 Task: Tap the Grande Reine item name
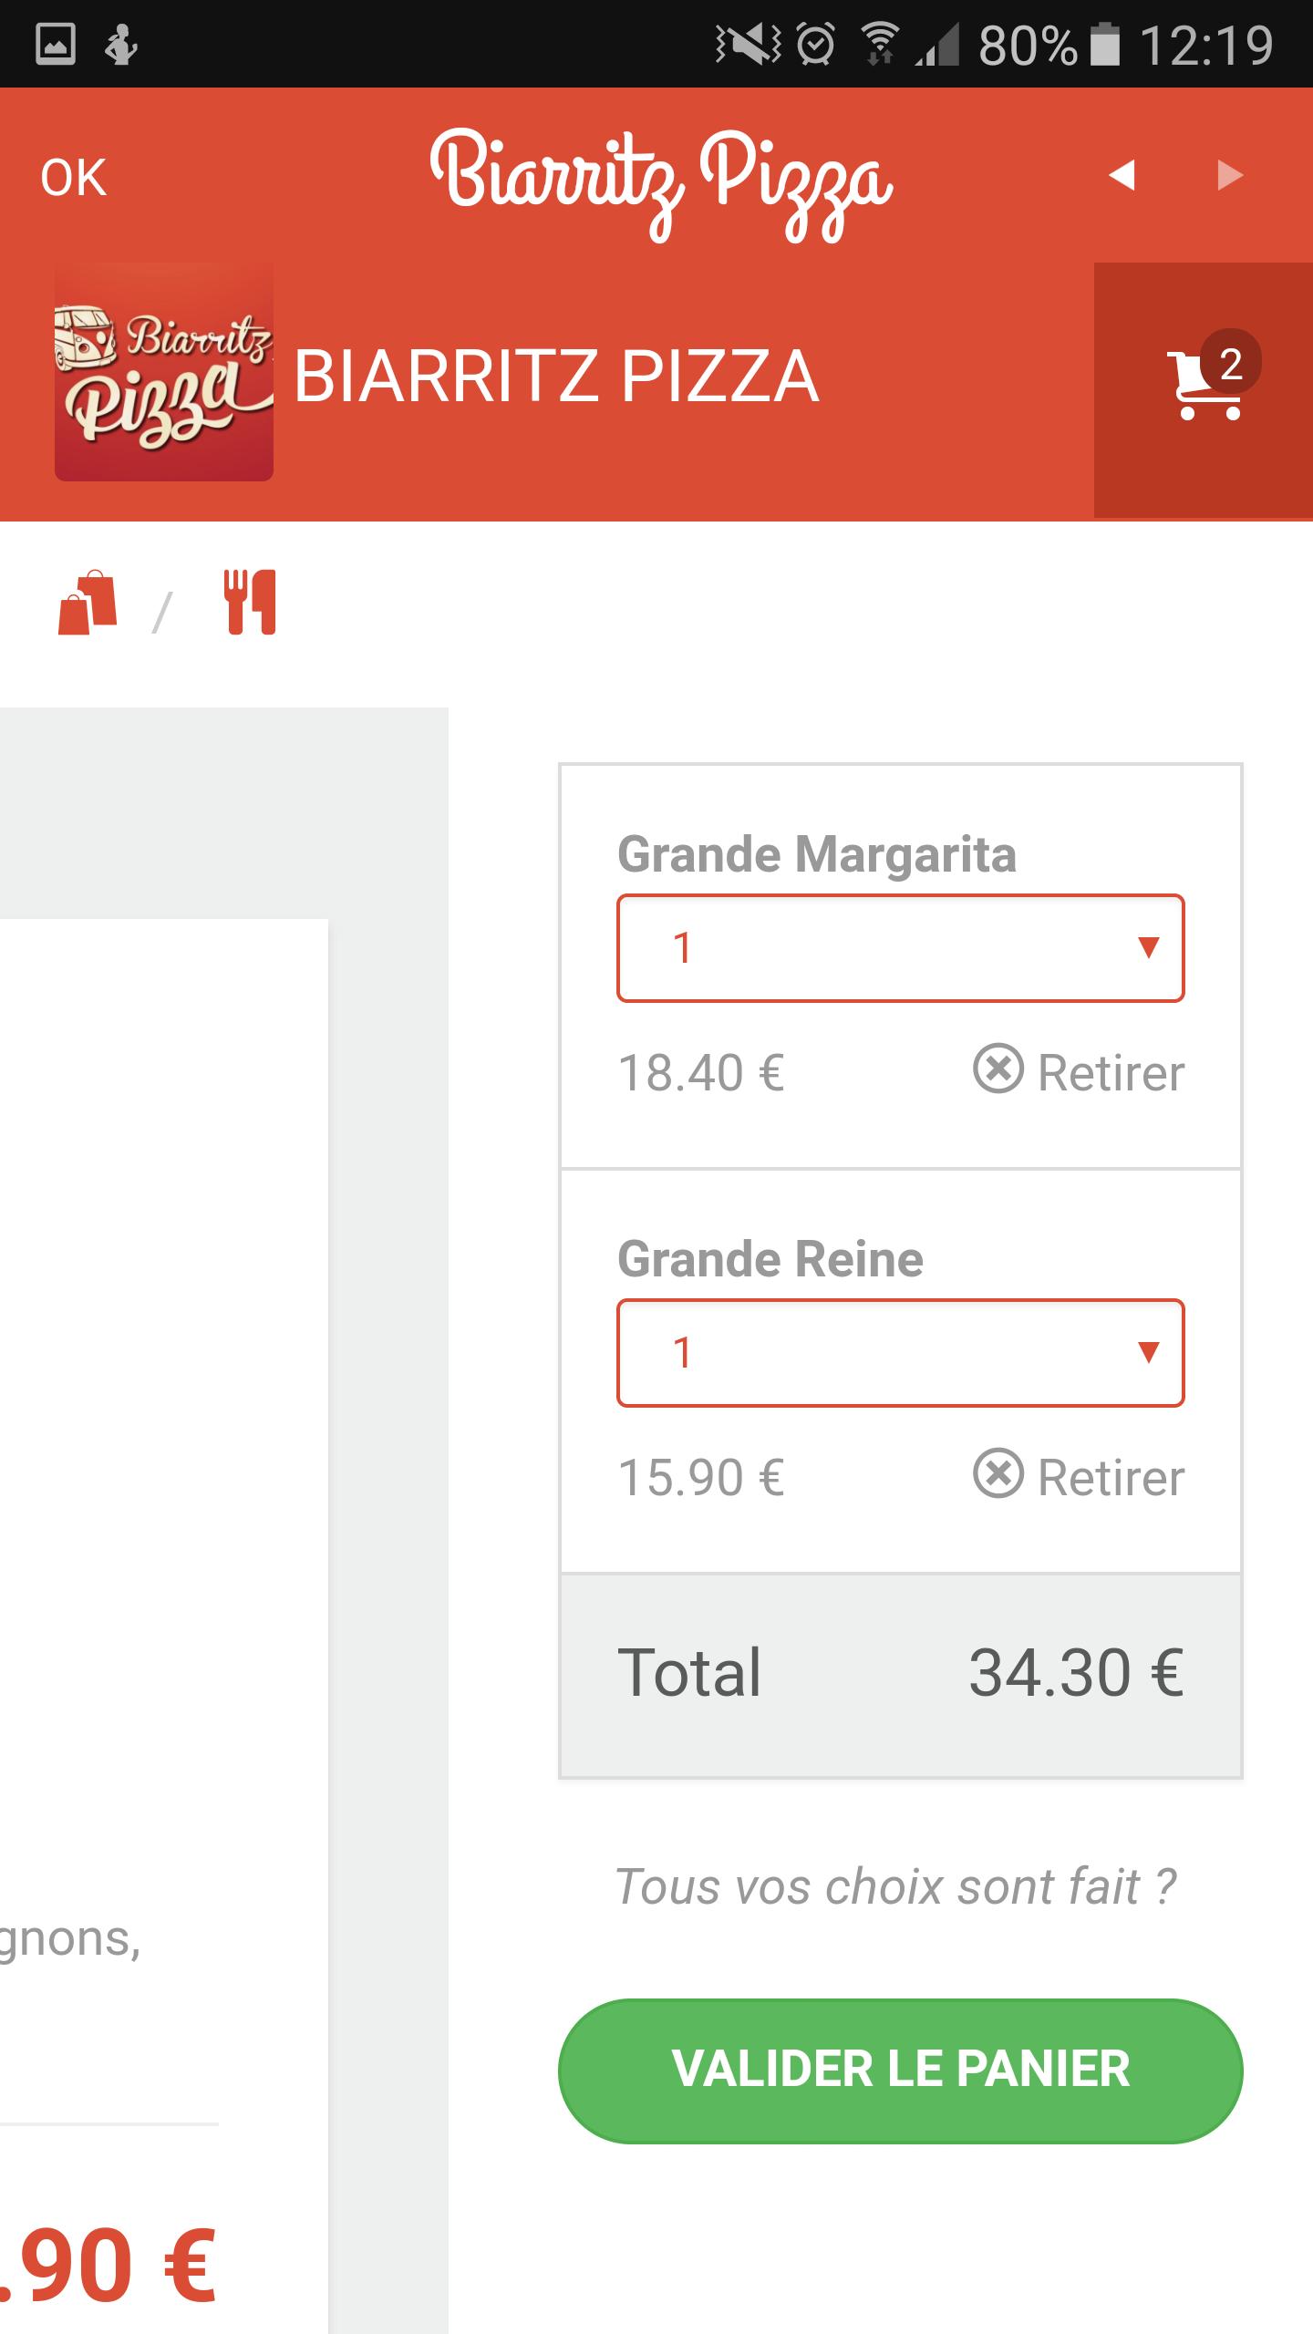tap(770, 1259)
